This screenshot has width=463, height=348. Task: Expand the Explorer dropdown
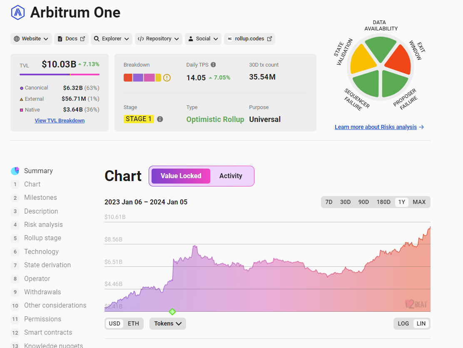[111, 39]
